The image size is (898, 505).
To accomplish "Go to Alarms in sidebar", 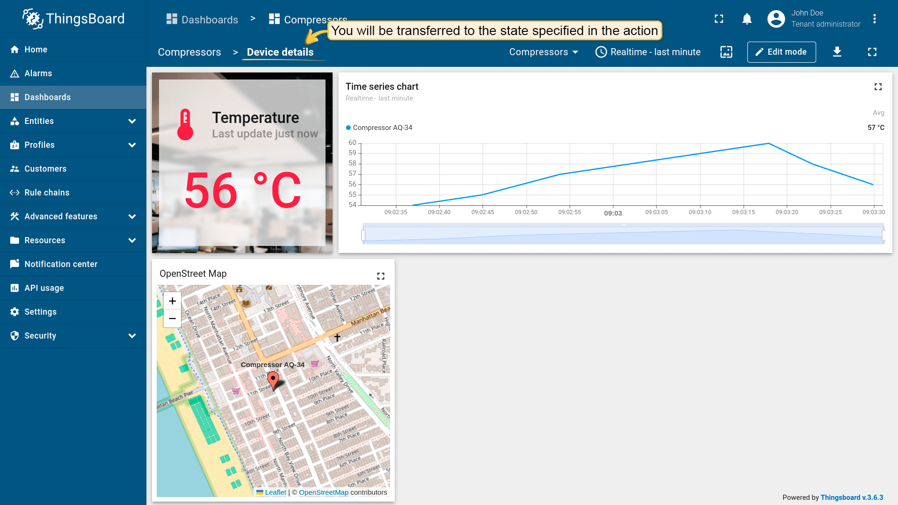I will (x=38, y=73).
